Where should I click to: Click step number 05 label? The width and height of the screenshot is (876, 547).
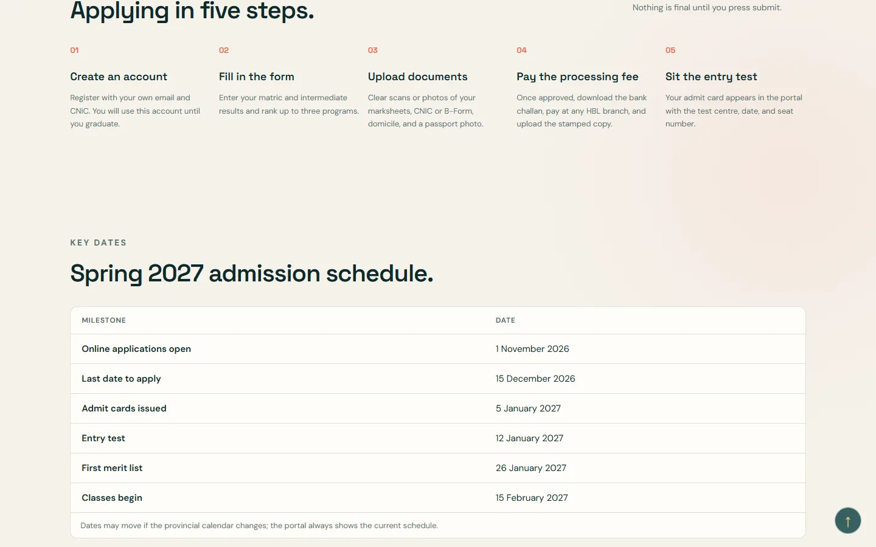pyautogui.click(x=670, y=50)
